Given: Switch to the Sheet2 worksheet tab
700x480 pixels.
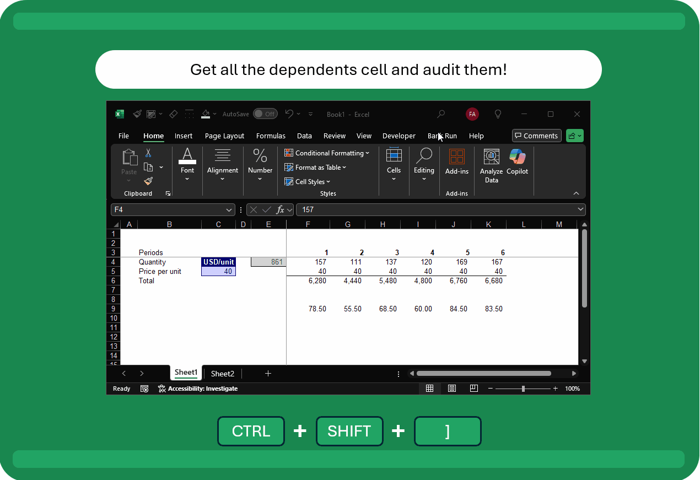Looking at the screenshot, I should click(223, 374).
